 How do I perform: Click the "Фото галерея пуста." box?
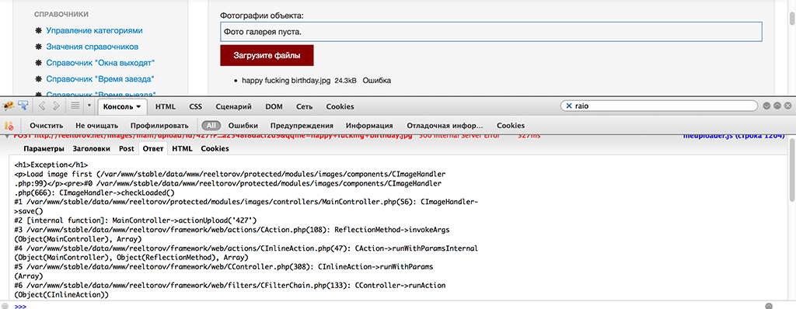(x=491, y=32)
